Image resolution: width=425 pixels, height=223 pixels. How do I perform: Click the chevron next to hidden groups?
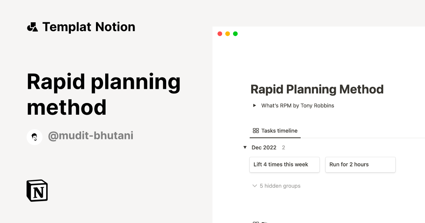click(x=255, y=185)
